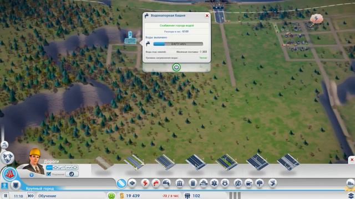Open the Parks tree menu

[x=260, y=183]
